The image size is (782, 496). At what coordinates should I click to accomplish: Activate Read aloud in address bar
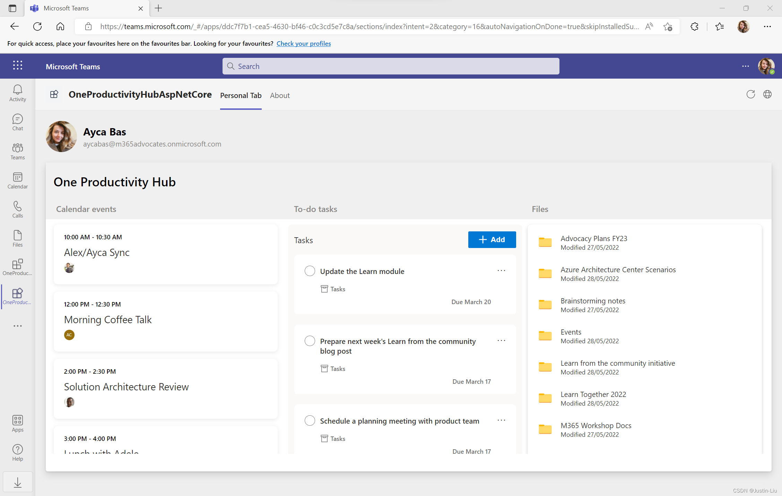click(649, 26)
